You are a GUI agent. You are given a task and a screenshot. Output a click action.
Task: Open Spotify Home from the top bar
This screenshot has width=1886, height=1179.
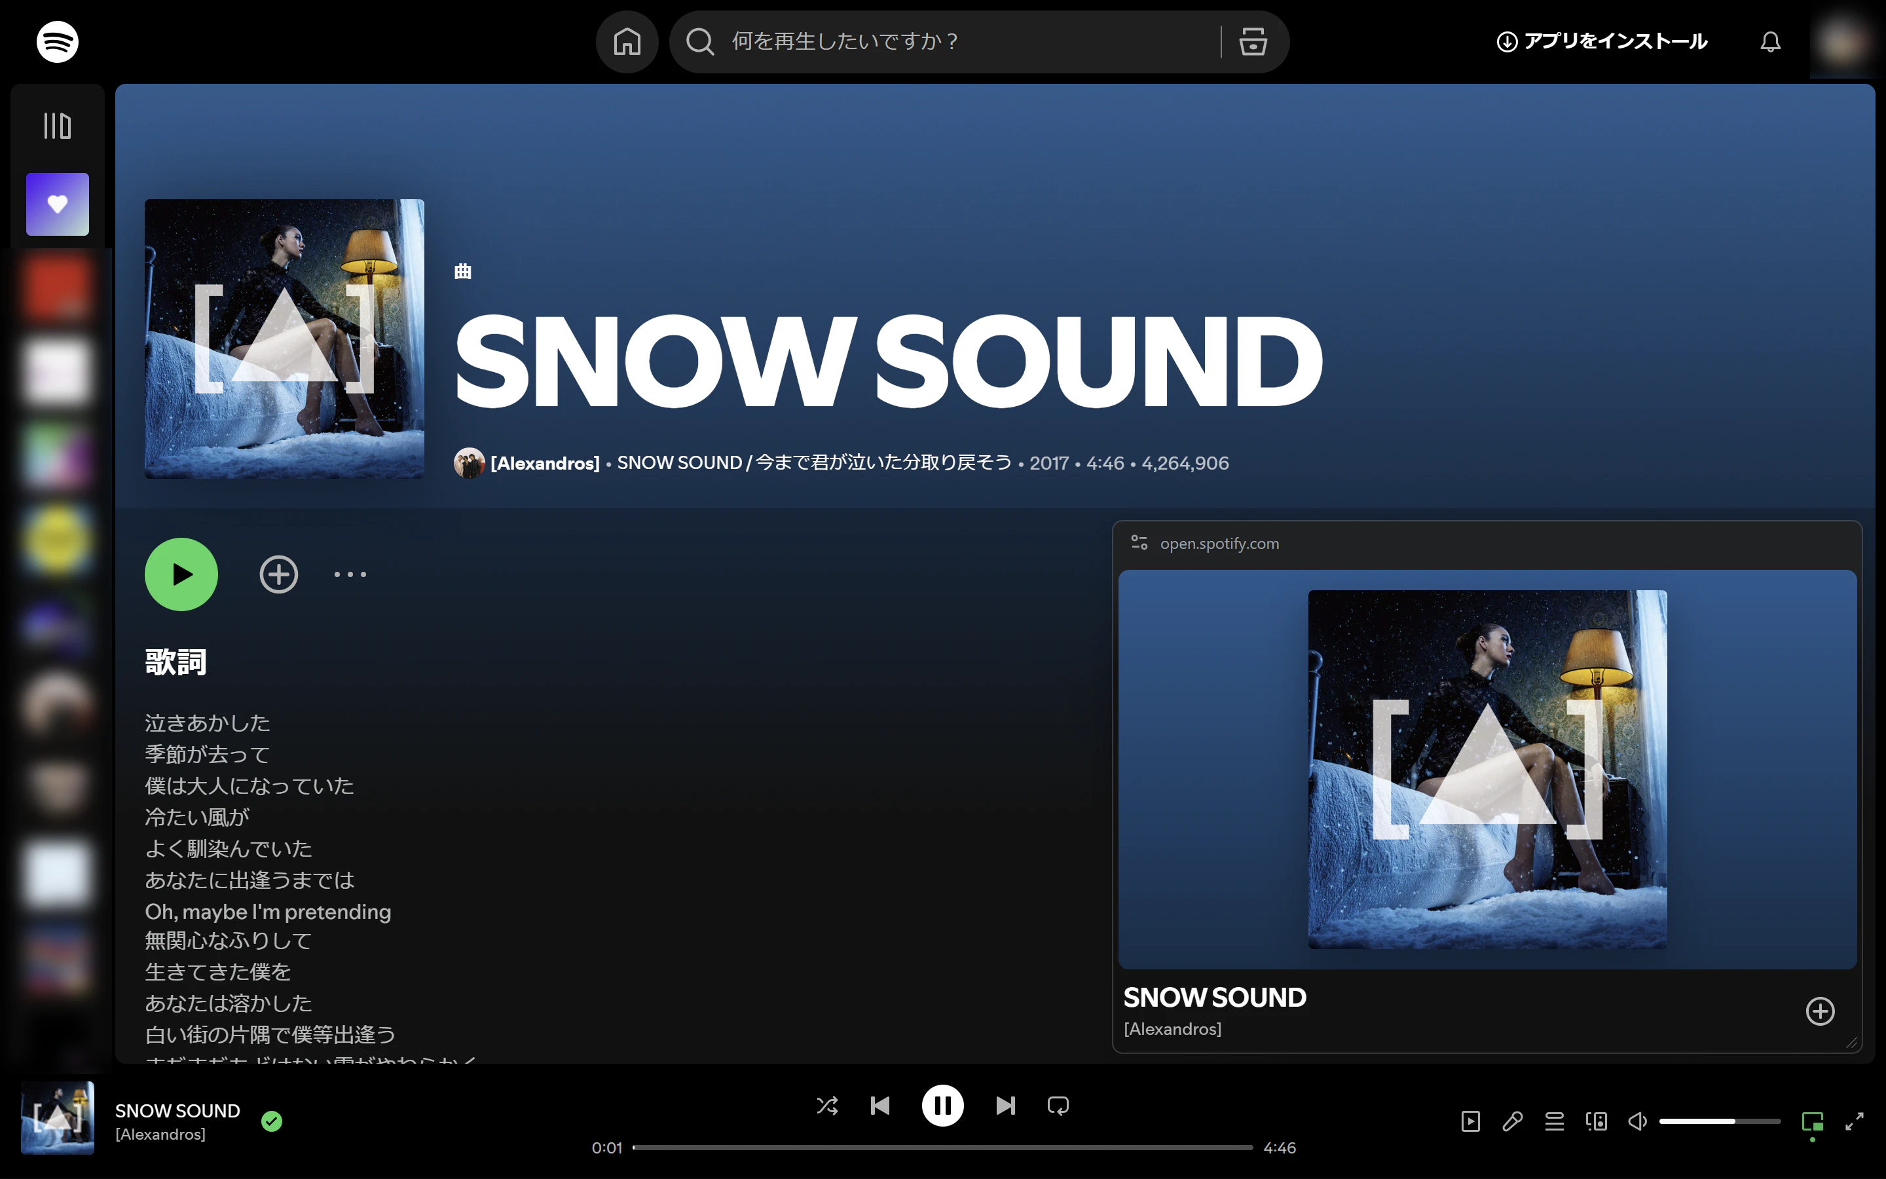[627, 41]
